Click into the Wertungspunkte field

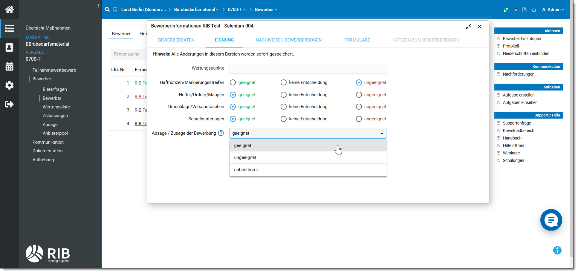pyautogui.click(x=308, y=68)
